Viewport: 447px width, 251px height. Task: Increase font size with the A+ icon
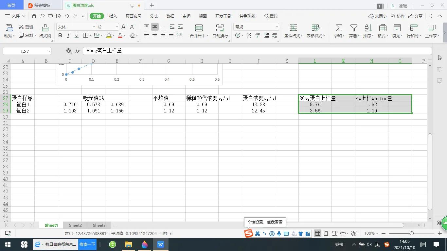coord(124,27)
